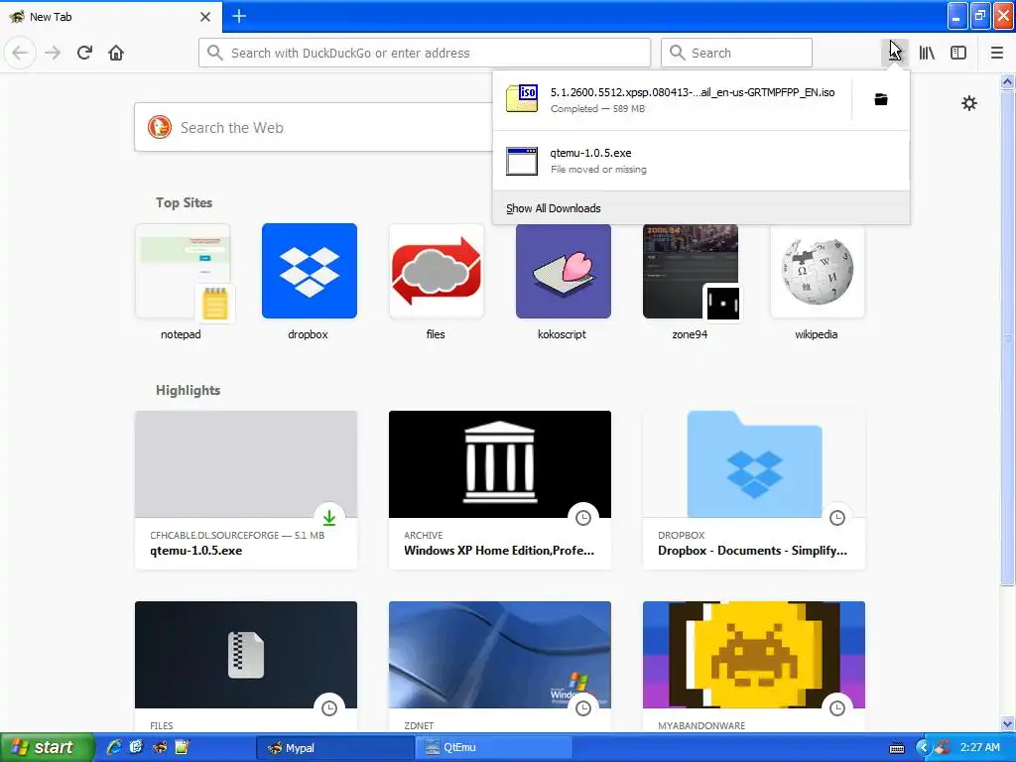Select the New Tab tab

110,17
